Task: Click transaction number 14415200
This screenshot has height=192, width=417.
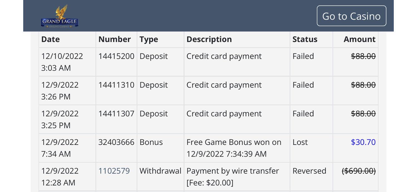Action: point(116,56)
